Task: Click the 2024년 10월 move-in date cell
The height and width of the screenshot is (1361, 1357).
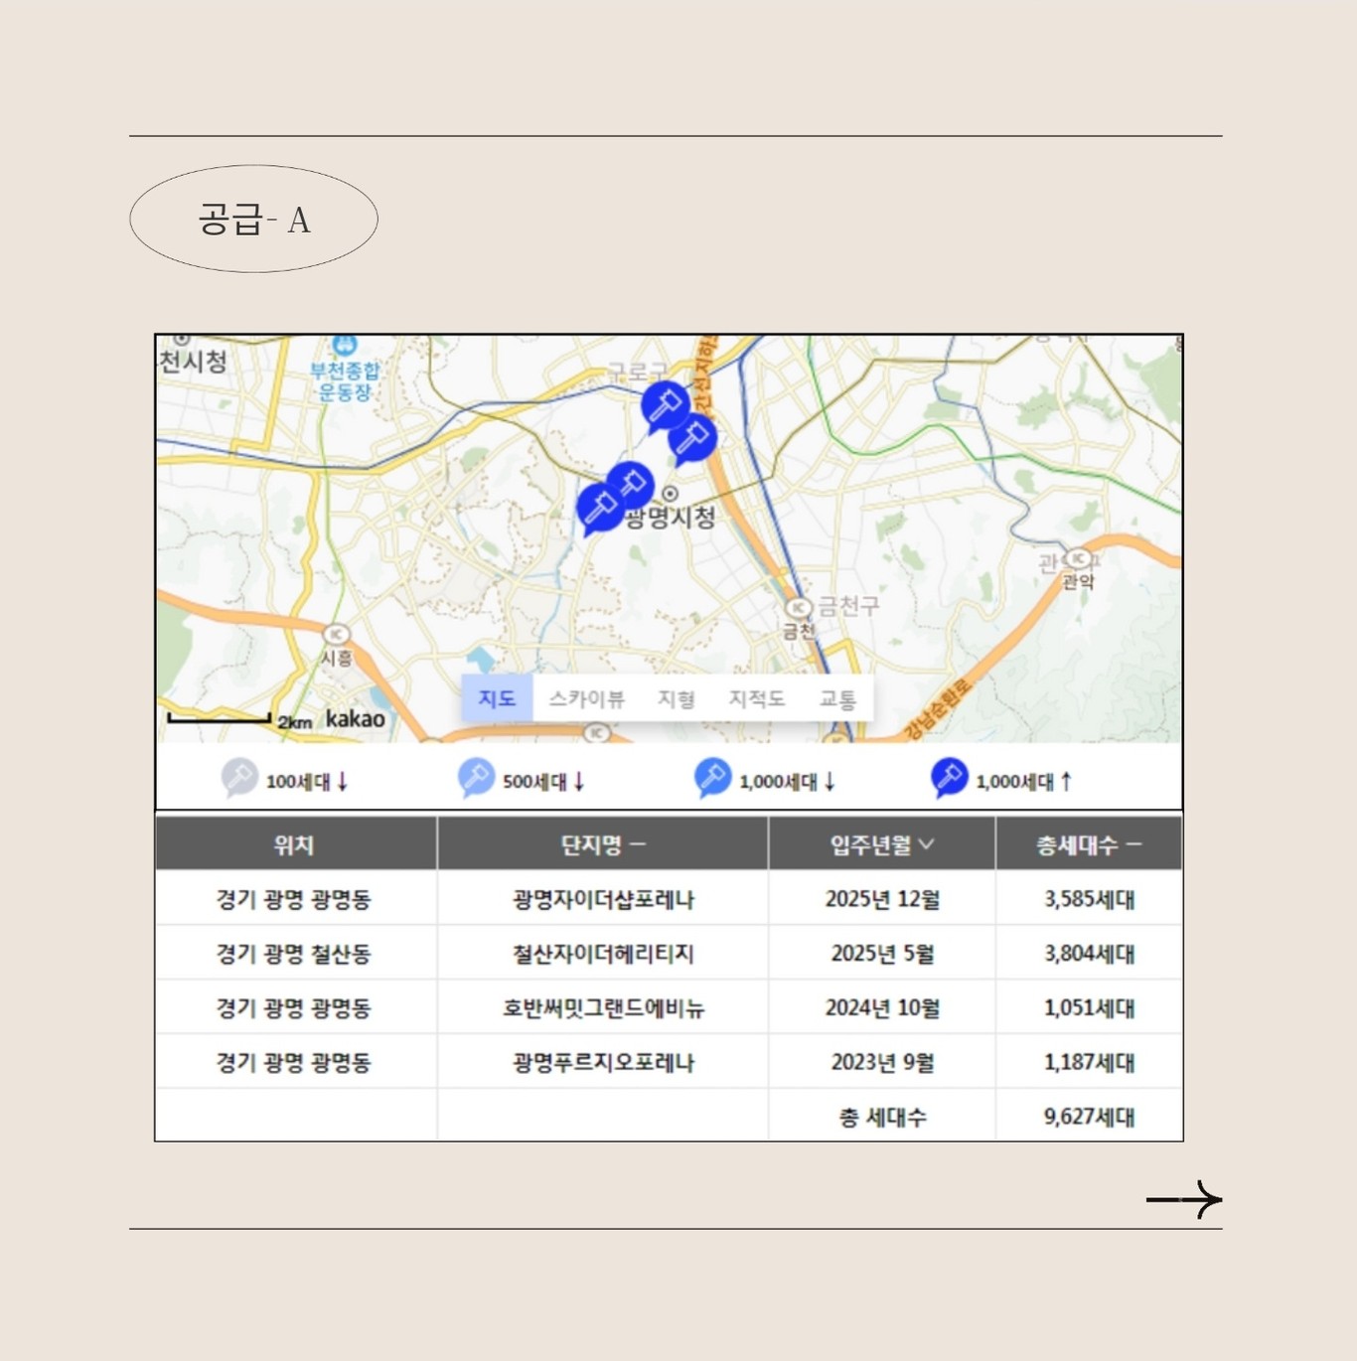Action: coord(882,1007)
